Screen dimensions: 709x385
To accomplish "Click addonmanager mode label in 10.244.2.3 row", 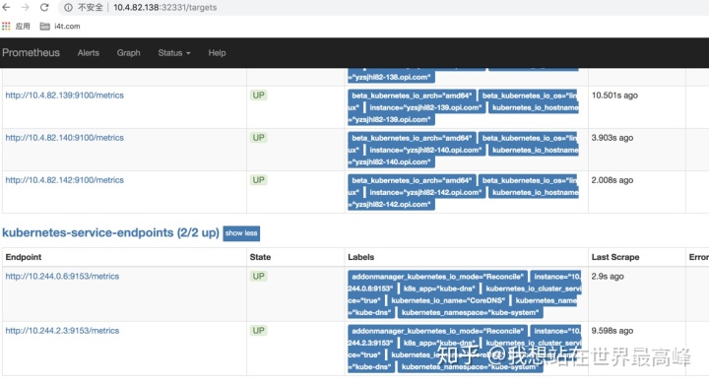I will coord(437,331).
